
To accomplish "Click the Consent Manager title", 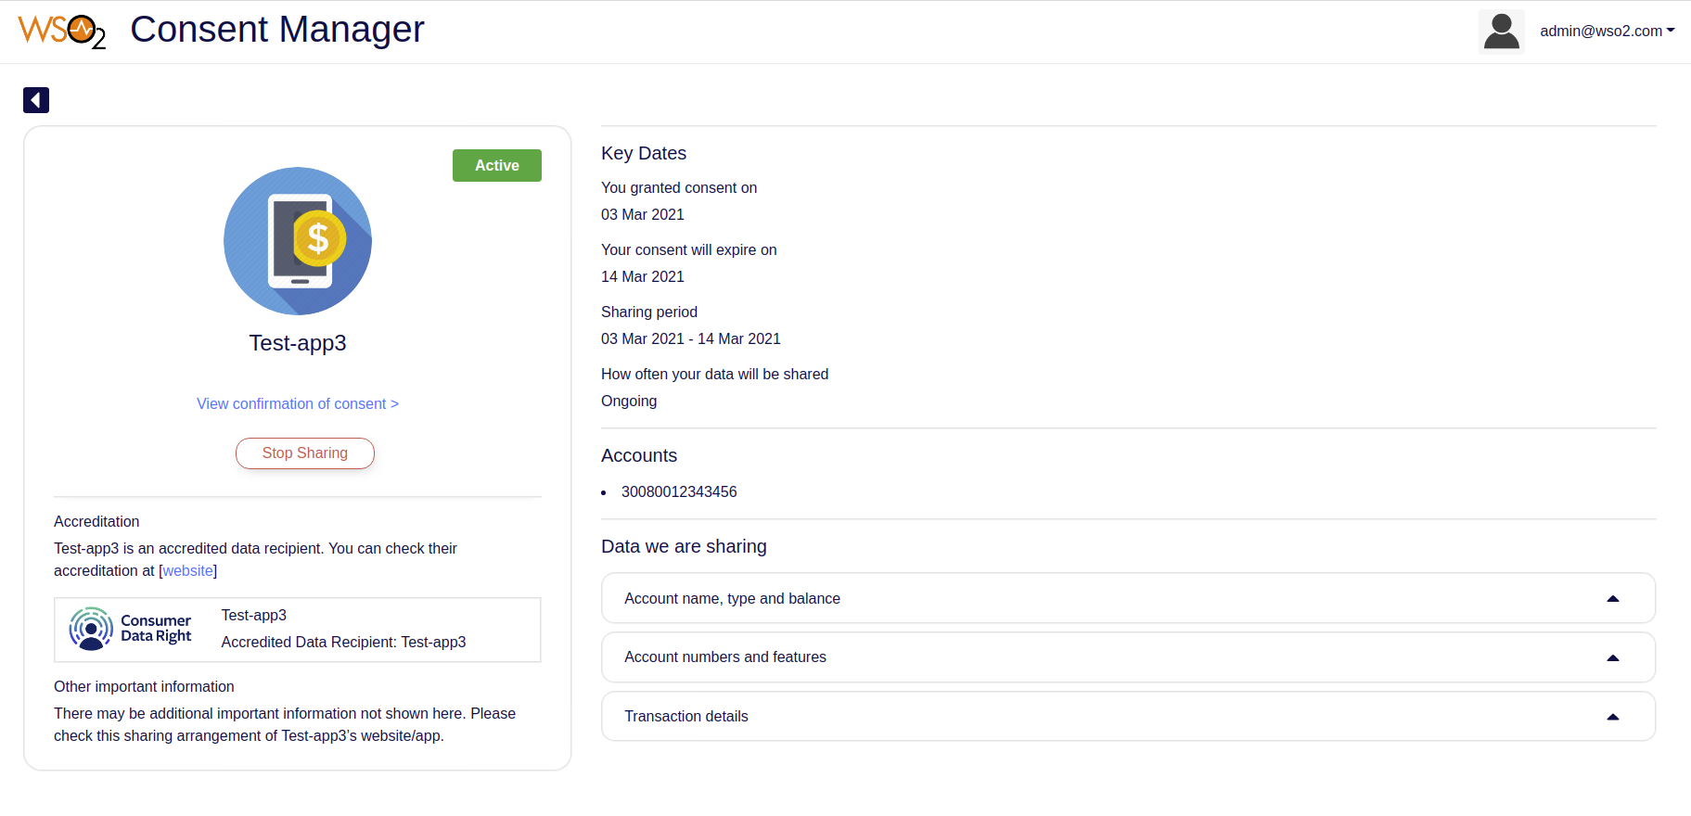I will coord(277,30).
